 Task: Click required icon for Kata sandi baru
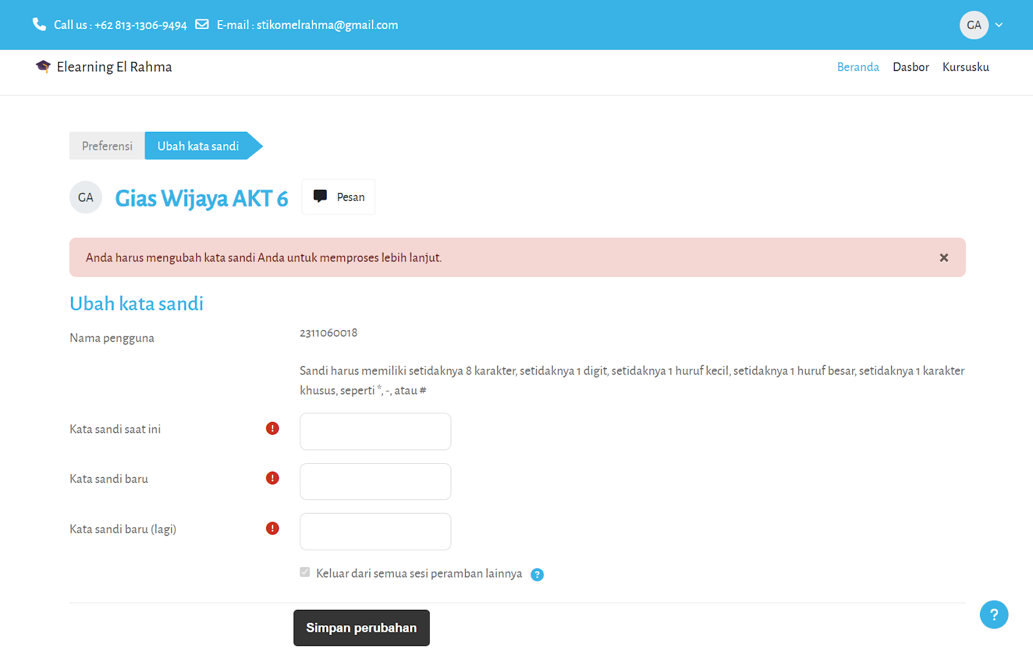coord(272,478)
